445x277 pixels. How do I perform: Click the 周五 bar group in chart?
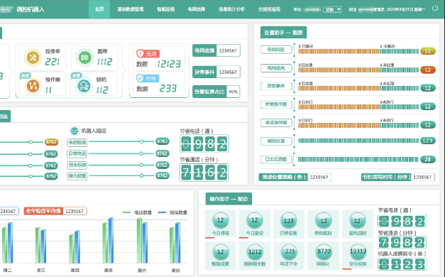click(x=108, y=240)
